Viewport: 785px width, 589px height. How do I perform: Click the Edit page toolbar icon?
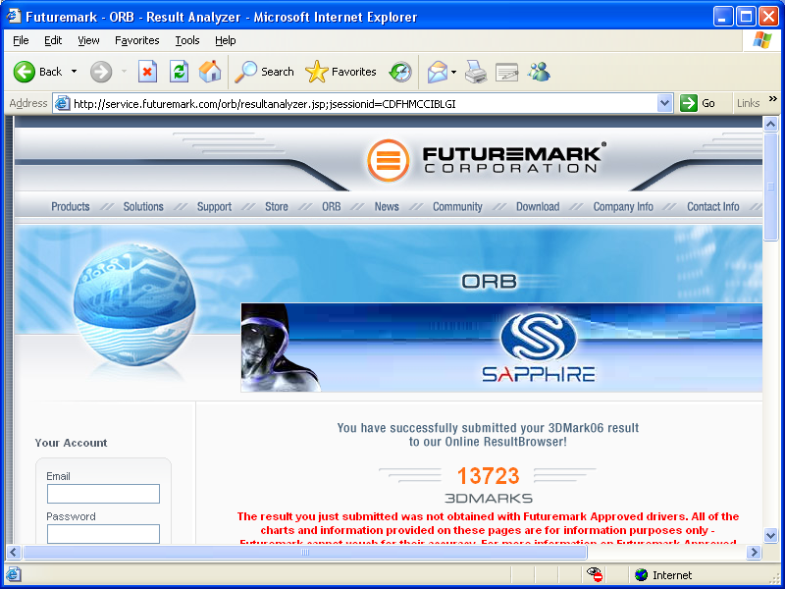[x=506, y=72]
